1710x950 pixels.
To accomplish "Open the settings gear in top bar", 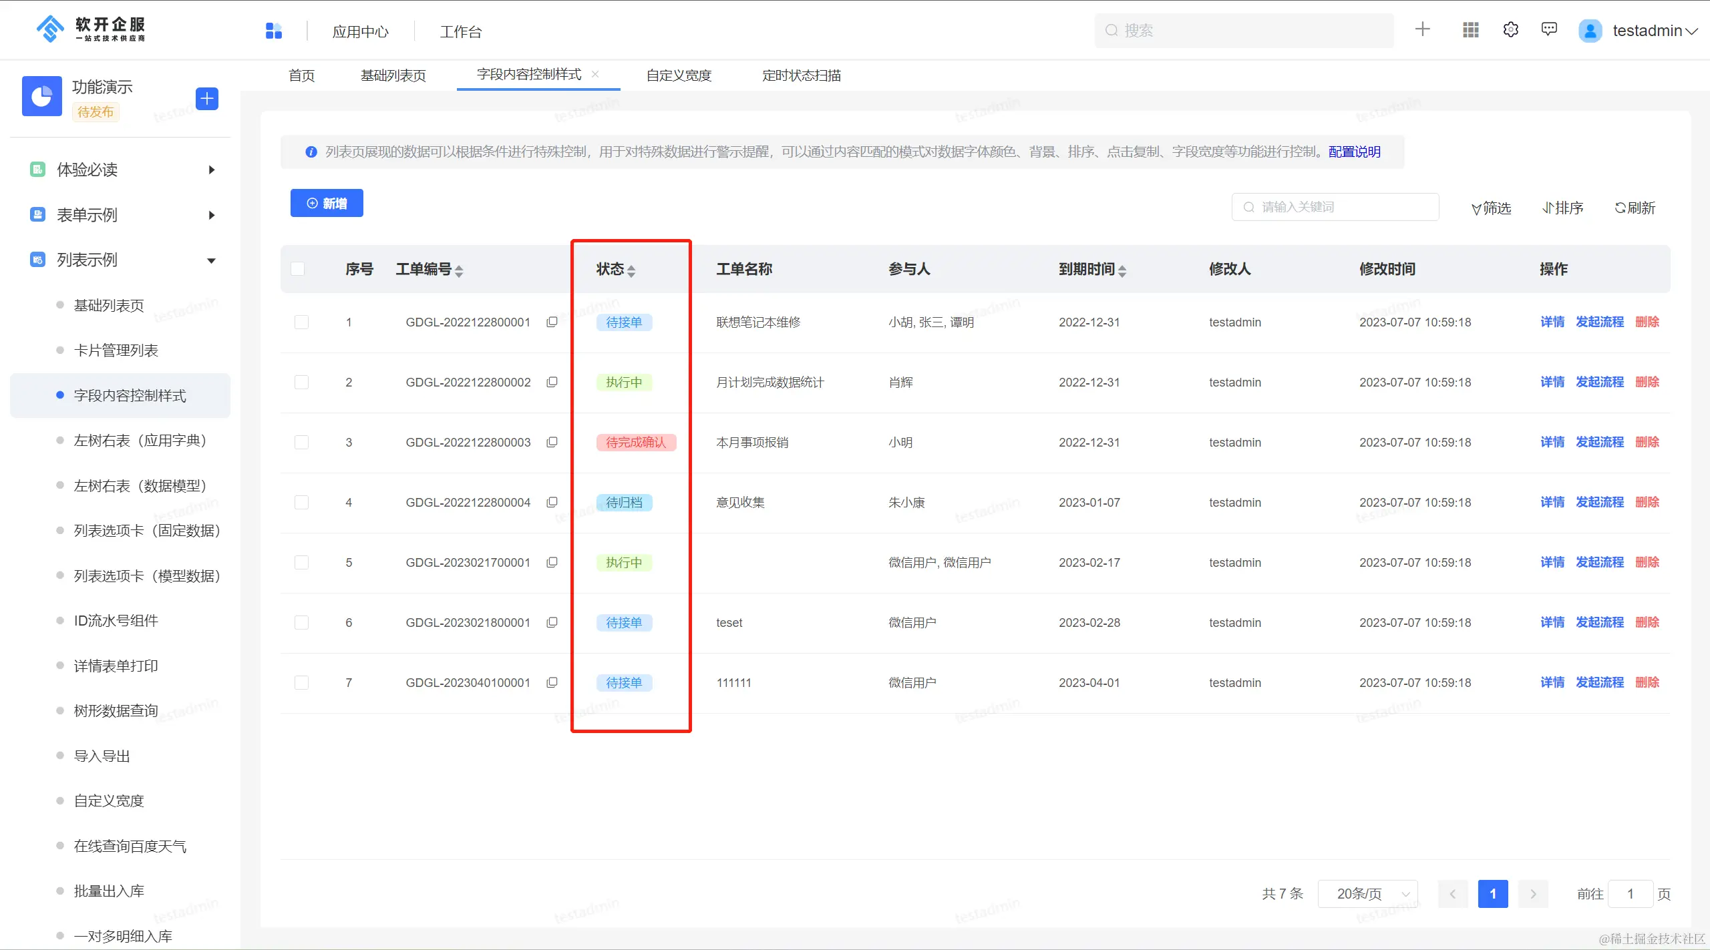I will [x=1510, y=30].
